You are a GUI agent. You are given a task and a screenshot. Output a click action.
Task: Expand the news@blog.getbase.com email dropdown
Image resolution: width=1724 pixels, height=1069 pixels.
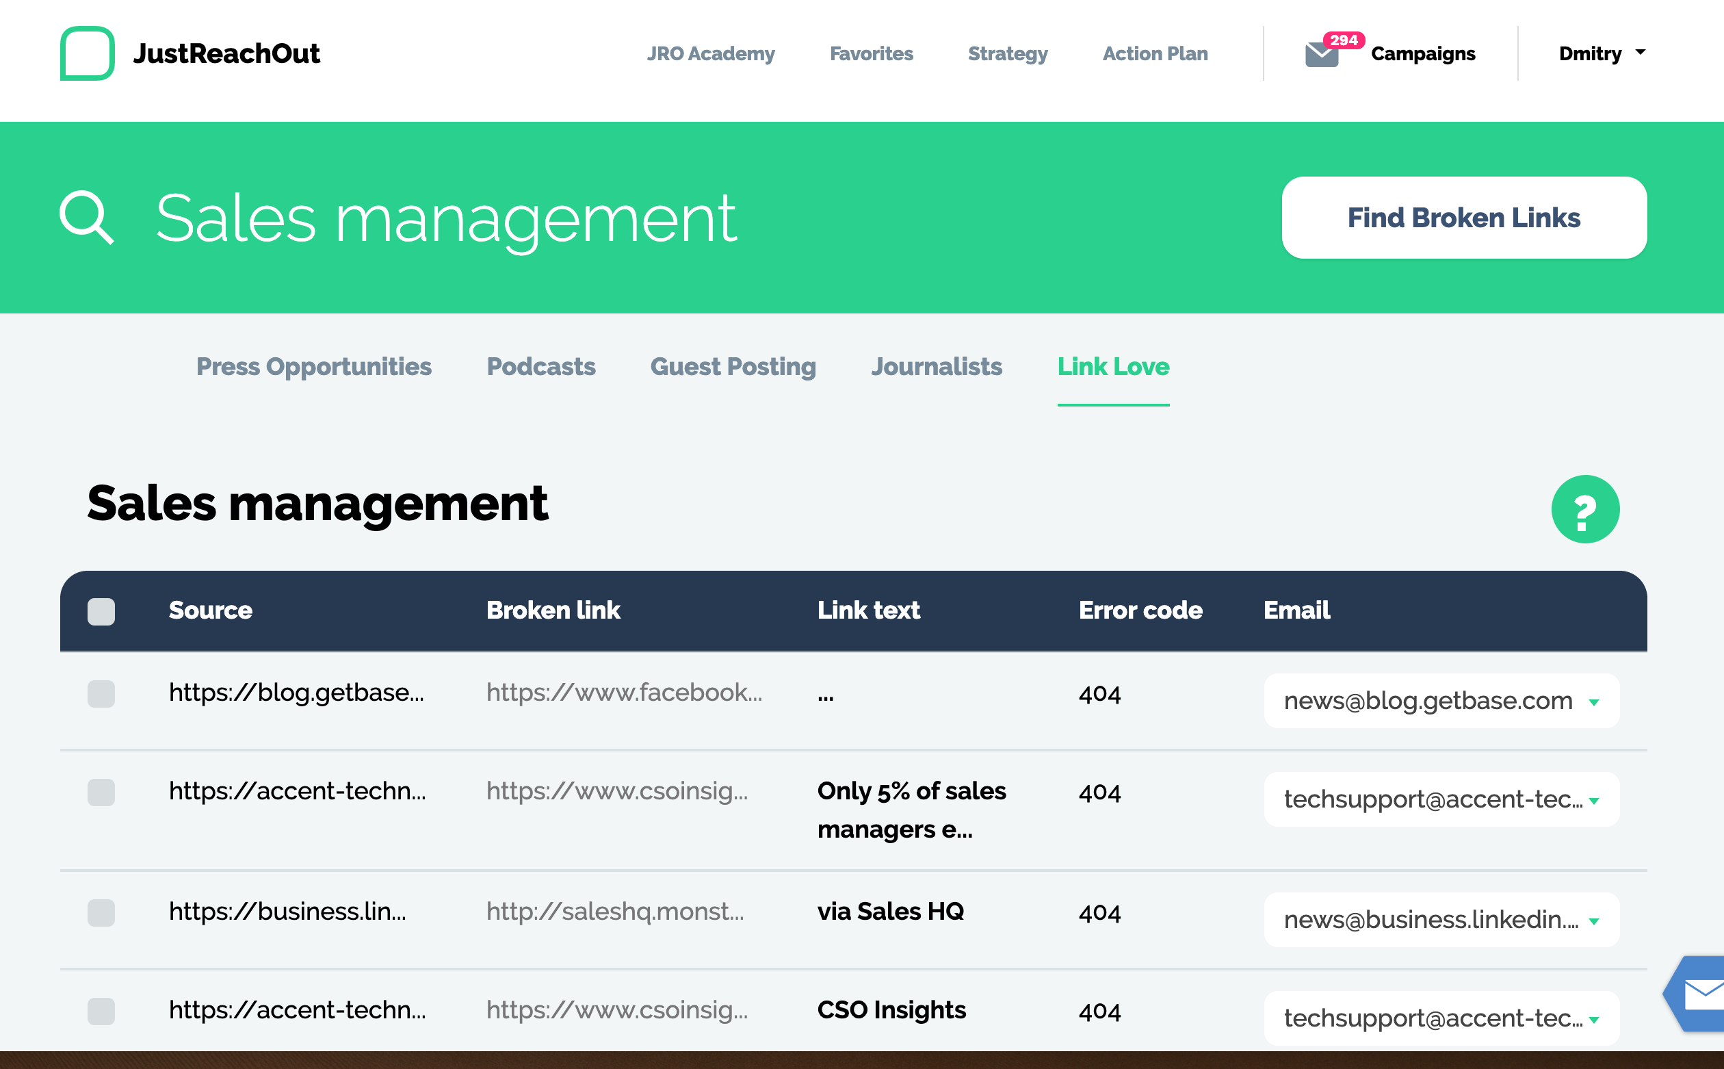(1593, 702)
